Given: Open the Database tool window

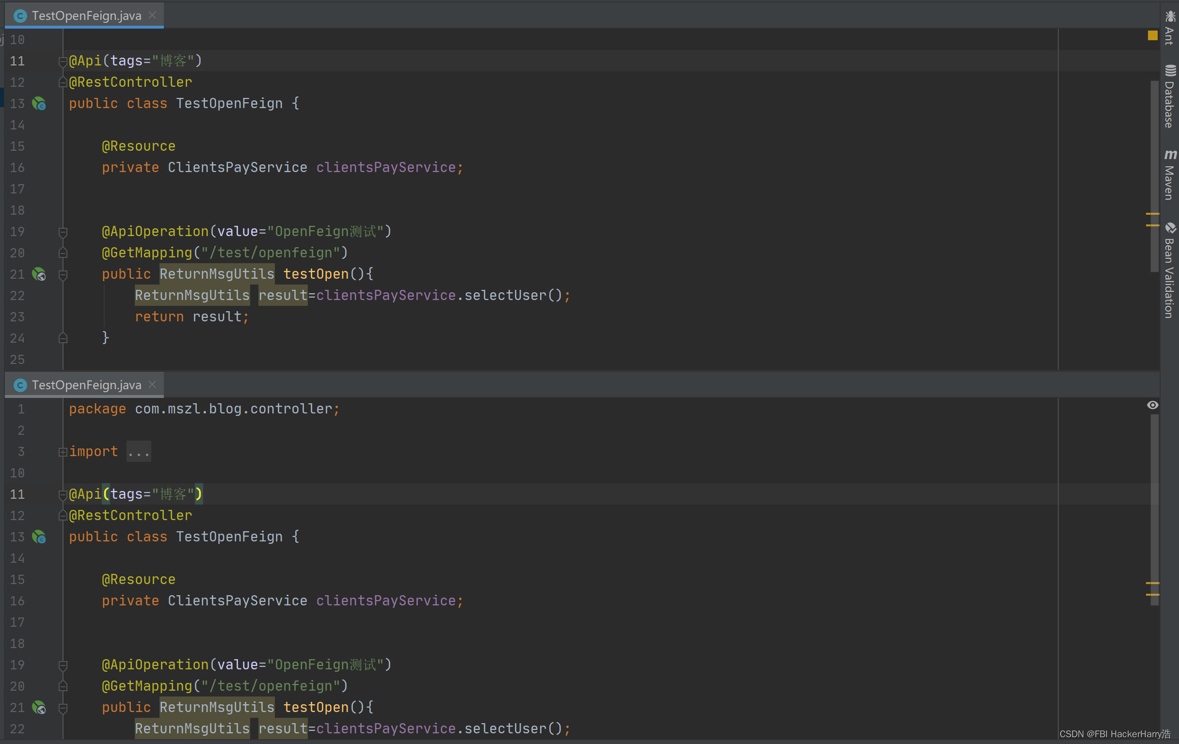Looking at the screenshot, I should (1170, 96).
